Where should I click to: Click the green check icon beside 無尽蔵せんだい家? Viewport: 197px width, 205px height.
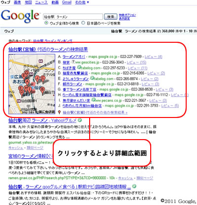(x=94, y=99)
